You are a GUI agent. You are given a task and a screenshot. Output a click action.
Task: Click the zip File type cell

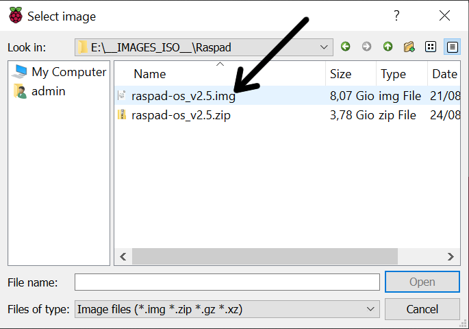(x=397, y=115)
